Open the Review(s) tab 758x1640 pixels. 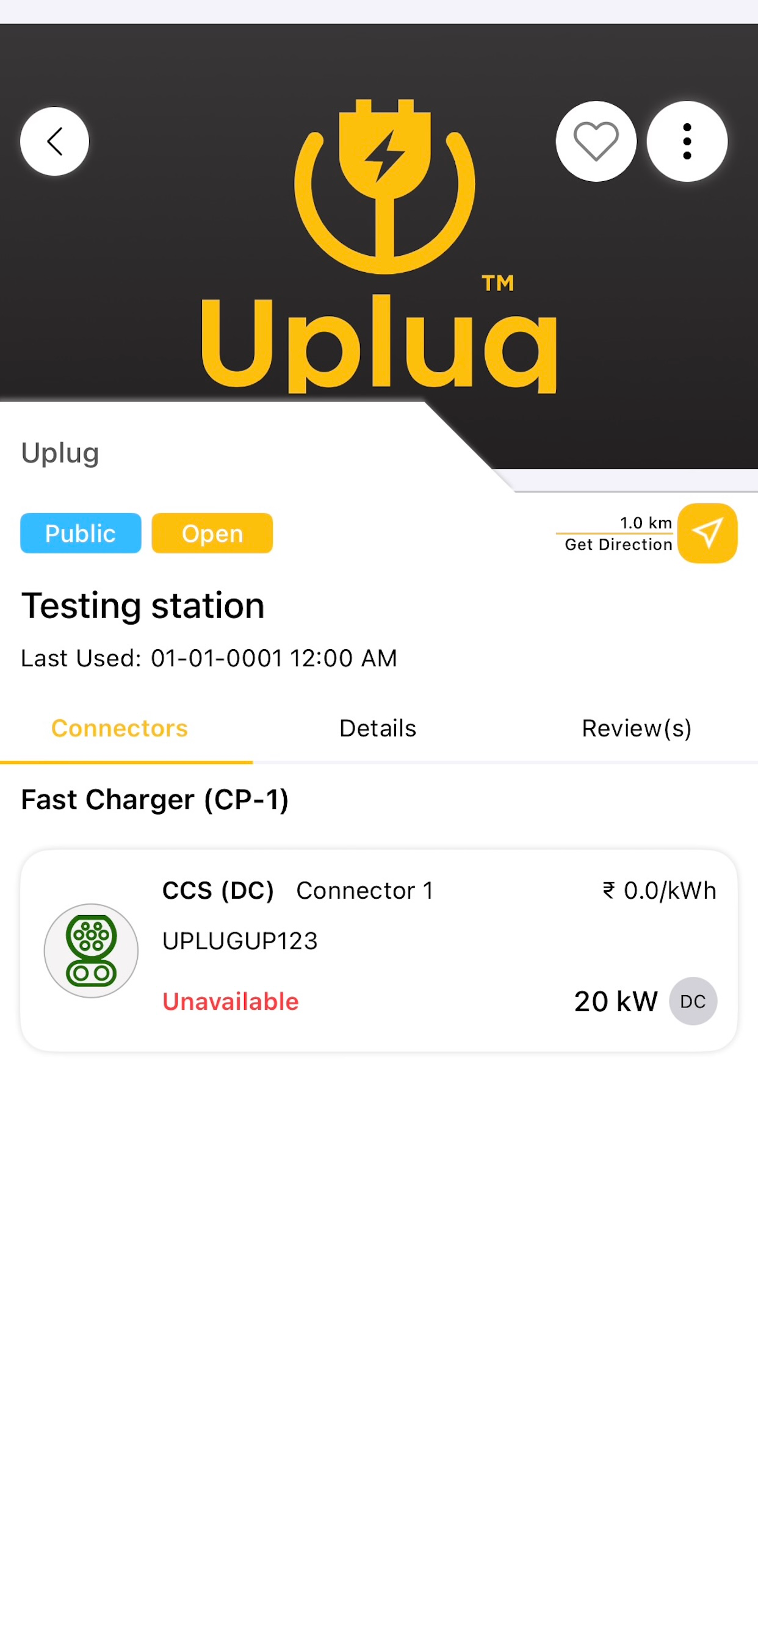(637, 728)
